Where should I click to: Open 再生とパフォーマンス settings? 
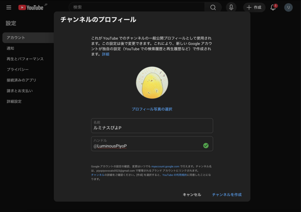coord(25,59)
